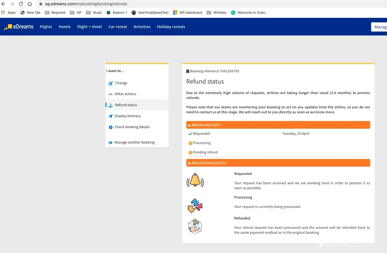Click the info icon for Check booking details

[x=111, y=127]
